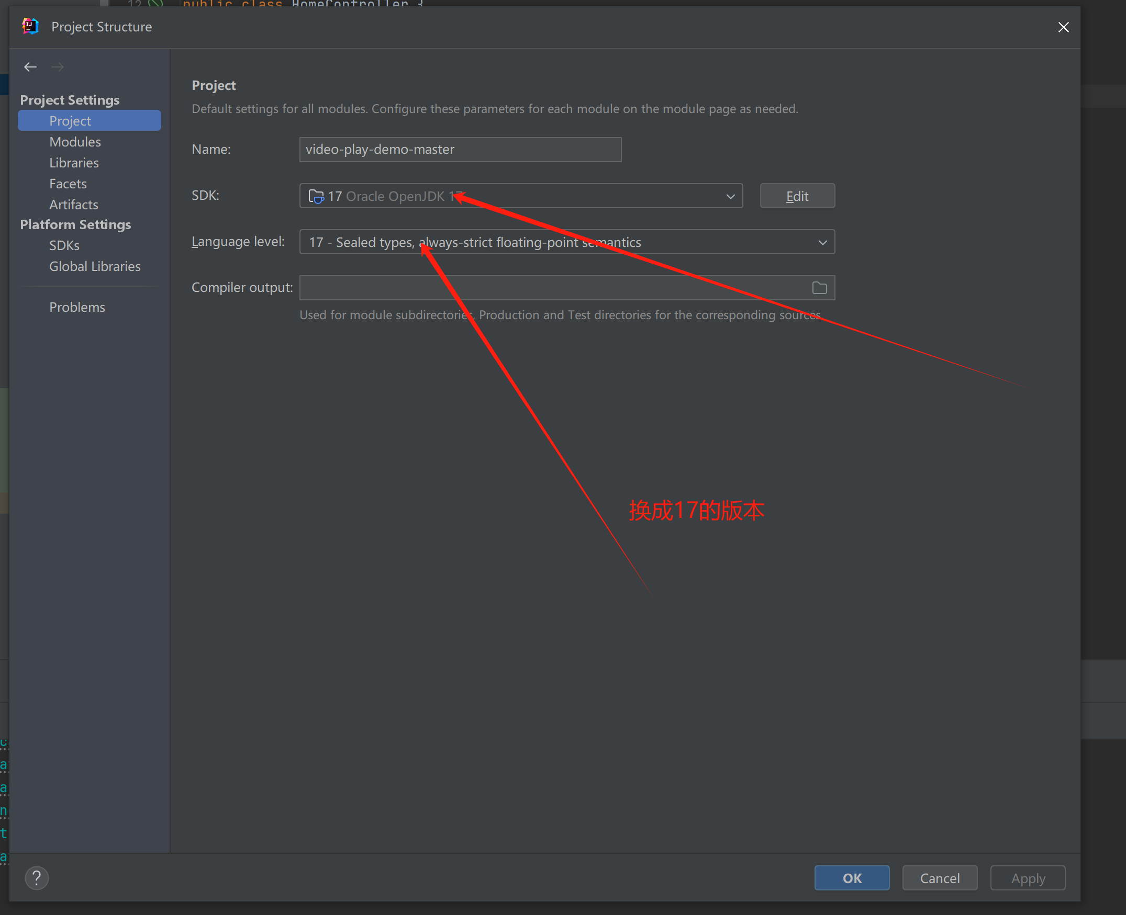Viewport: 1126px width, 915px height.
Task: Go to SDKs under Platform Settings
Action: click(64, 245)
